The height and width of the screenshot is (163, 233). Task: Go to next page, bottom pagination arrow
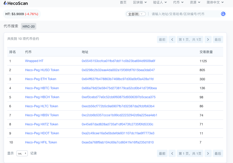pos(208,153)
